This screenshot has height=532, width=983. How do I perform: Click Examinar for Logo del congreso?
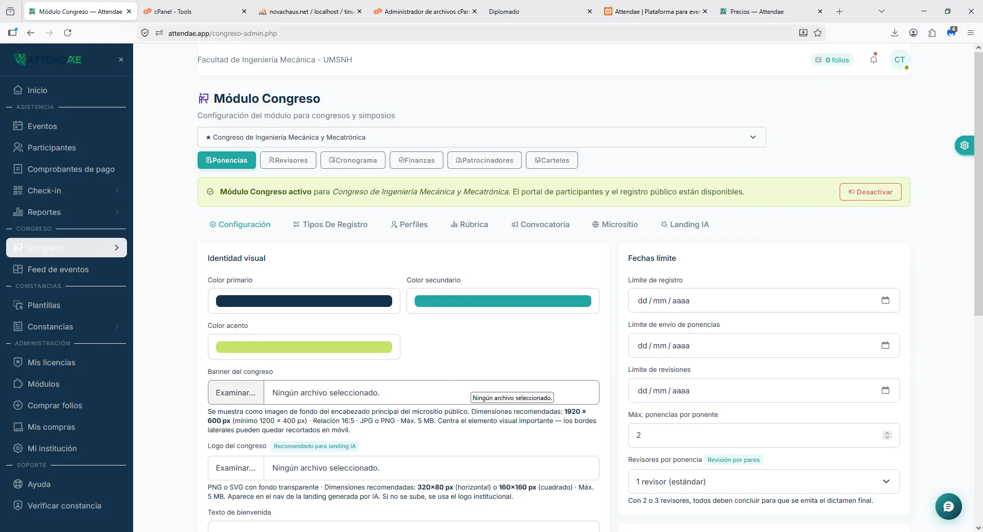tap(236, 468)
